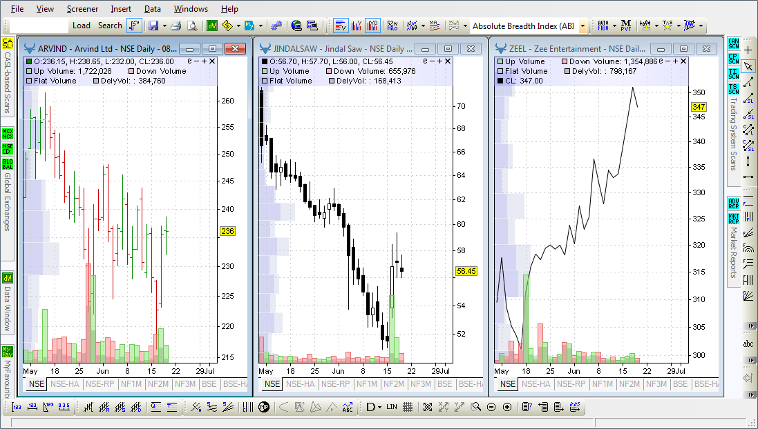758x429 pixels.
Task: Click the CAN SCN scan icon
Action: pos(733,43)
